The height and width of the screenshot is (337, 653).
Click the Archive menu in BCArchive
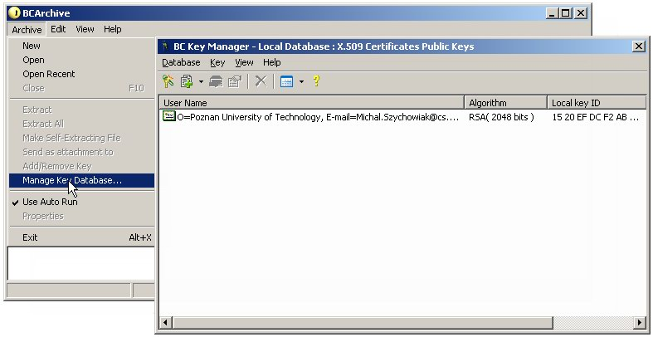point(27,30)
